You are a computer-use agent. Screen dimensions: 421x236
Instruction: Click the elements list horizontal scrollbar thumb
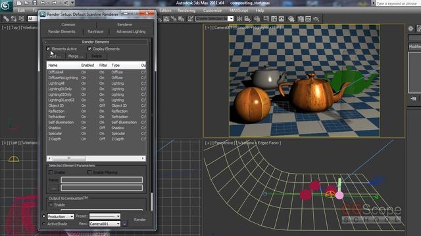[69, 159]
